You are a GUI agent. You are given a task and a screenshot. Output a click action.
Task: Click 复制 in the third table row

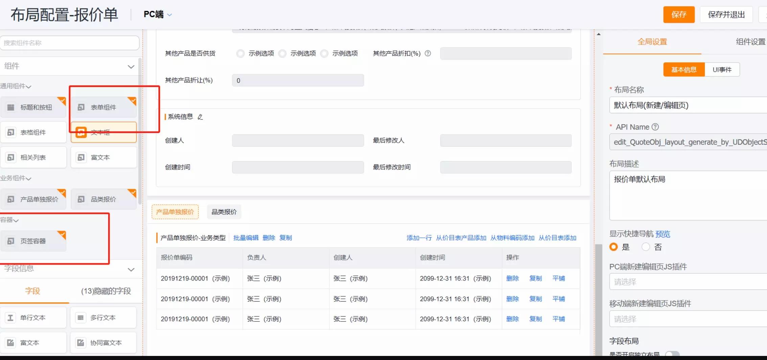click(535, 319)
